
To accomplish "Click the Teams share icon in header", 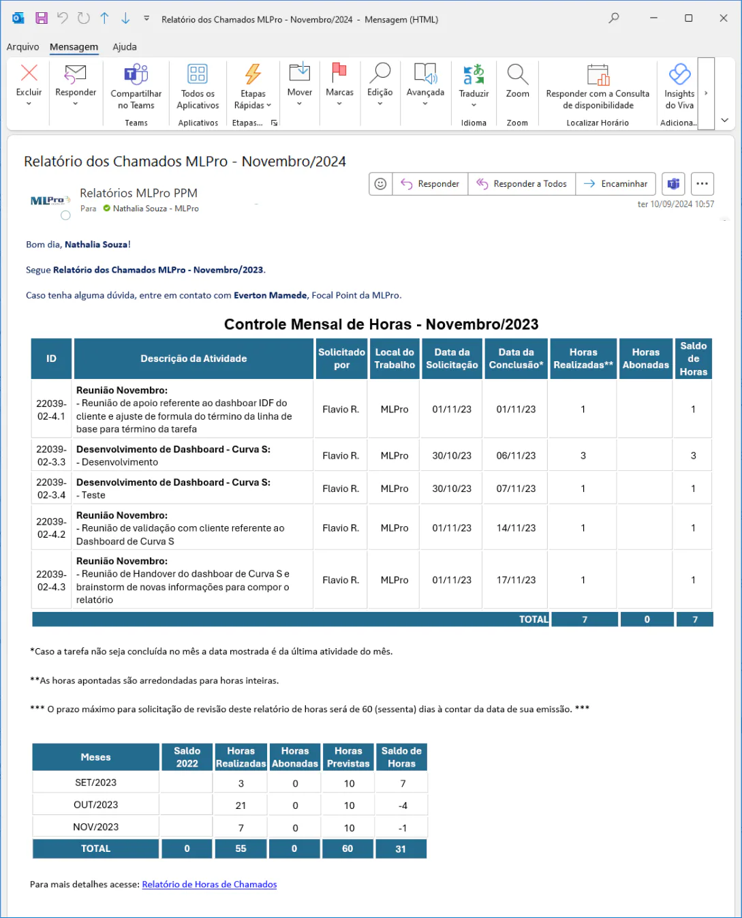I will click(x=673, y=184).
